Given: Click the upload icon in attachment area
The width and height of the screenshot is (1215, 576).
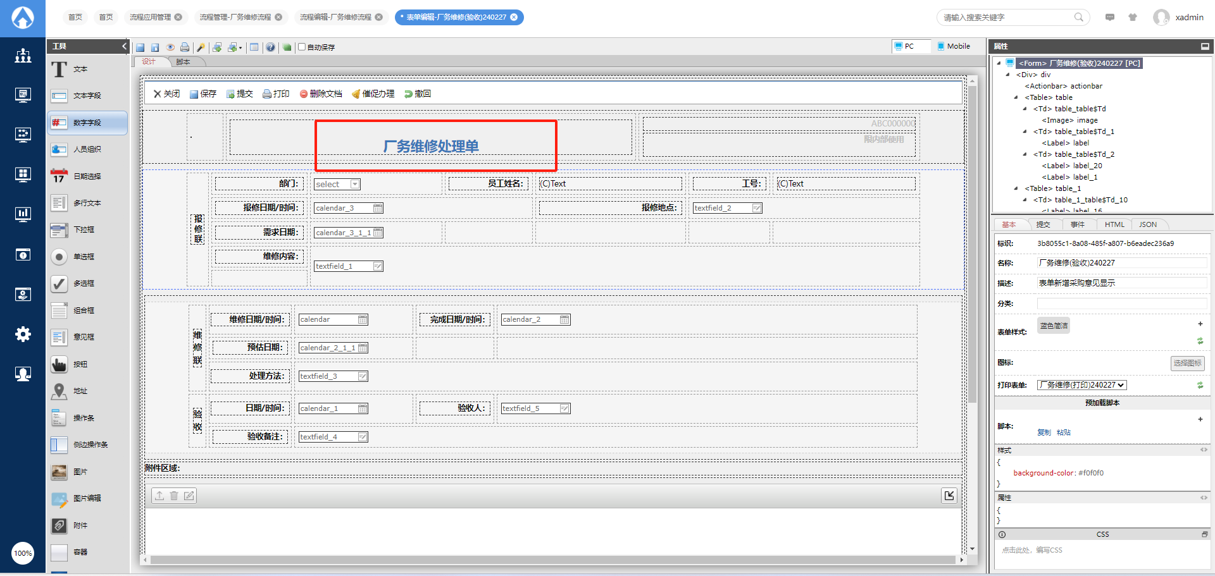Looking at the screenshot, I should 159,496.
